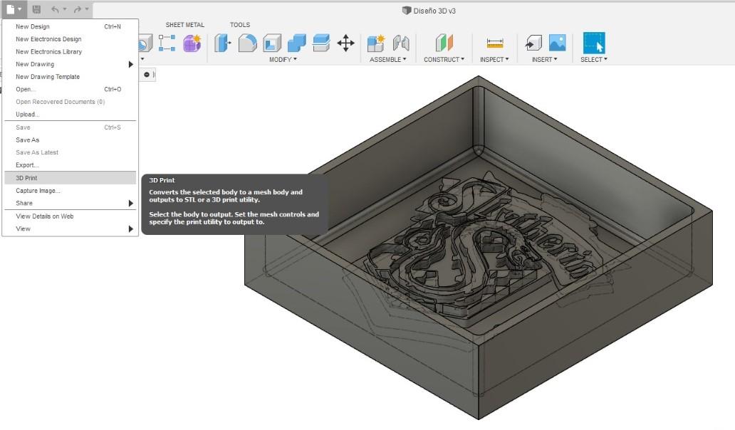The width and height of the screenshot is (735, 430).
Task: Select the Fillet tool
Action: (x=248, y=43)
